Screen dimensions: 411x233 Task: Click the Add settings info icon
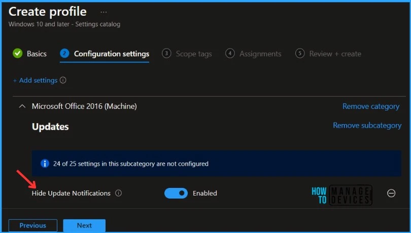(63, 80)
